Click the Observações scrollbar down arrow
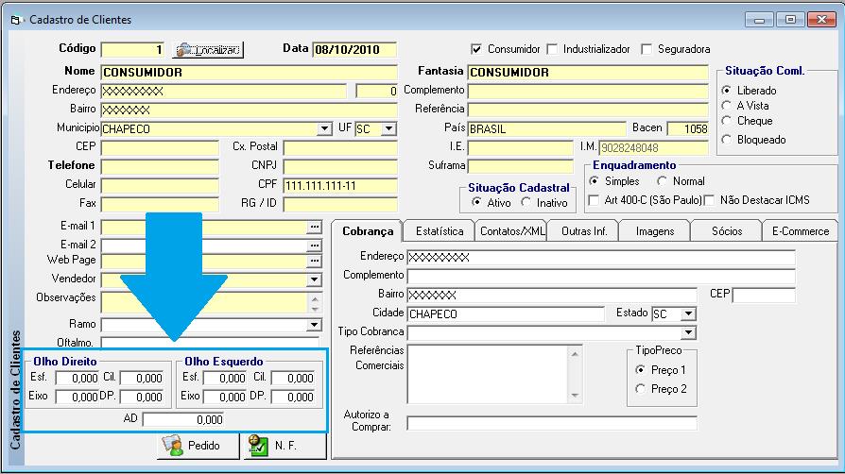 click(316, 308)
